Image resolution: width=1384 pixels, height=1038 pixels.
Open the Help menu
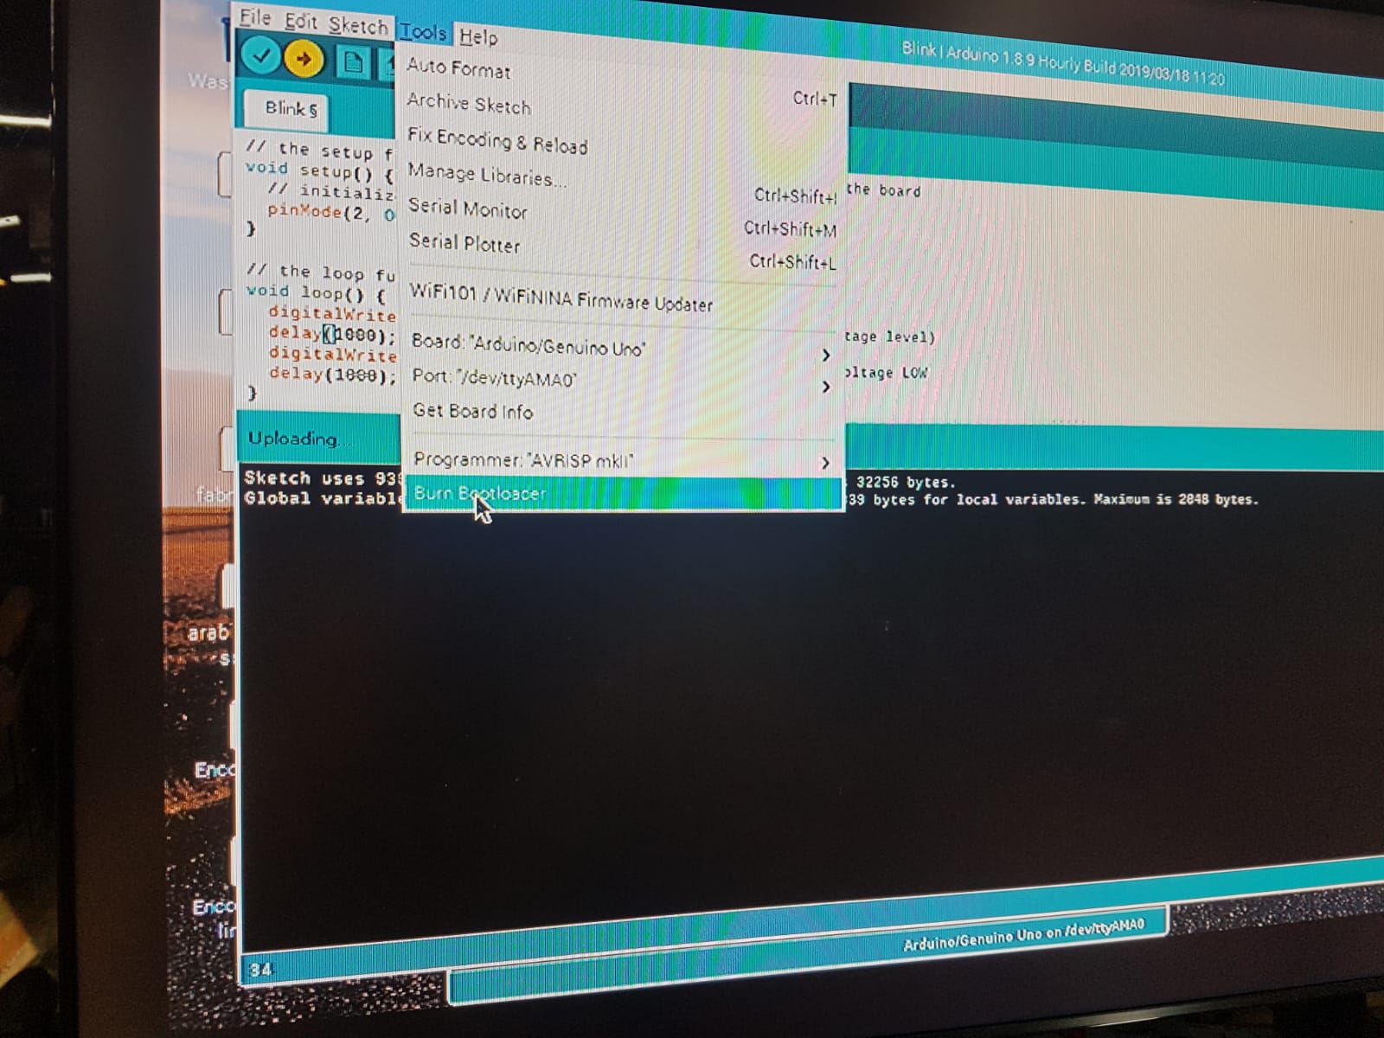[x=477, y=36]
